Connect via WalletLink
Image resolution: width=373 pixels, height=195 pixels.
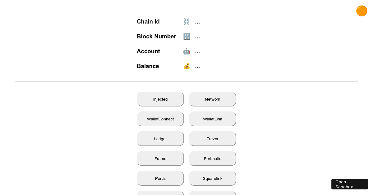point(213,119)
